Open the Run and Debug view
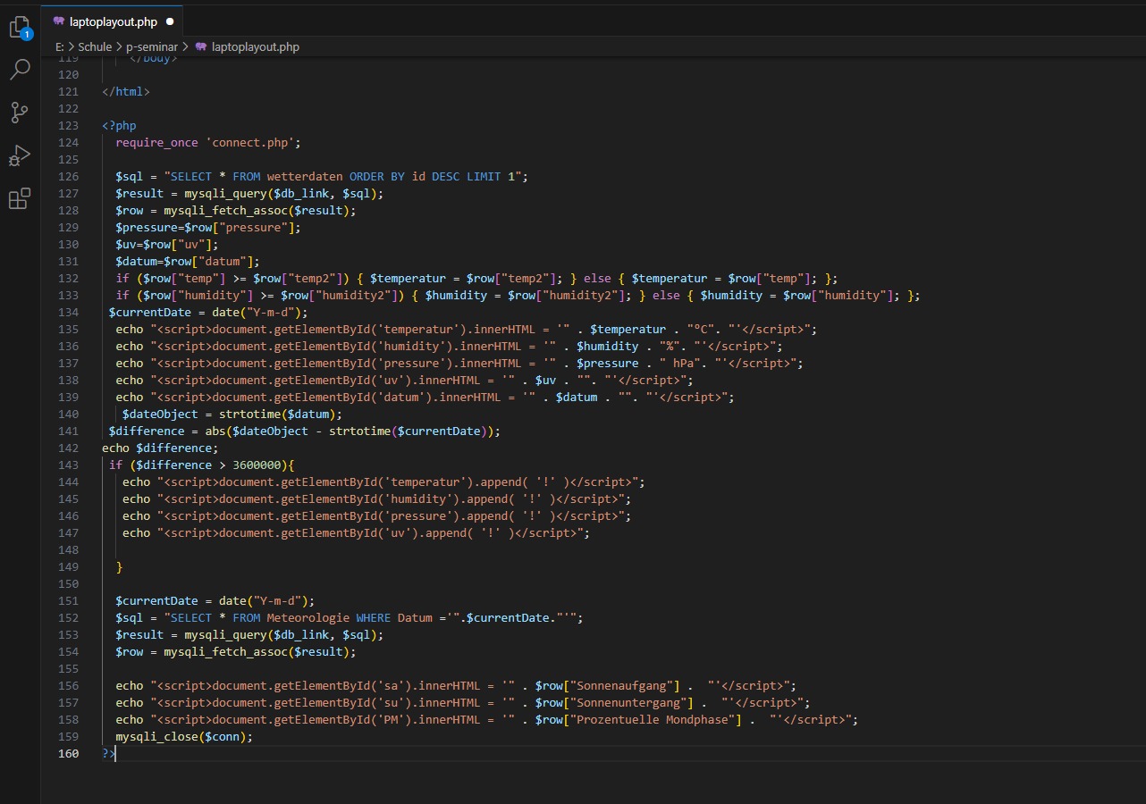The height and width of the screenshot is (804, 1146). (x=20, y=155)
